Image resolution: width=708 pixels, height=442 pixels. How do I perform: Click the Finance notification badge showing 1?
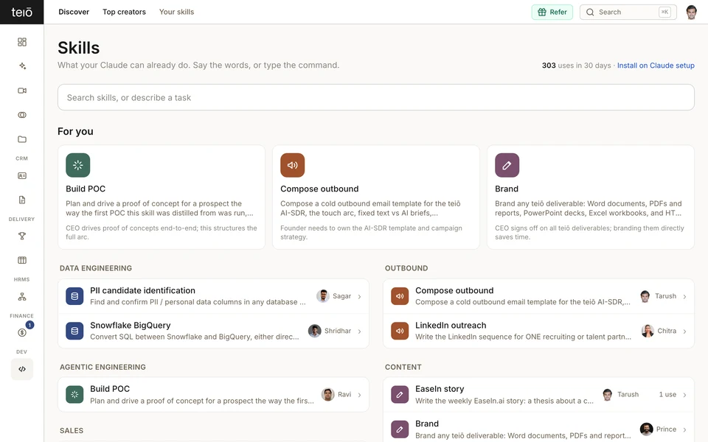point(29,325)
